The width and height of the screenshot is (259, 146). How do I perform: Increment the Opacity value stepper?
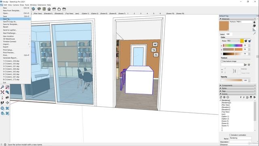tap(249, 79)
